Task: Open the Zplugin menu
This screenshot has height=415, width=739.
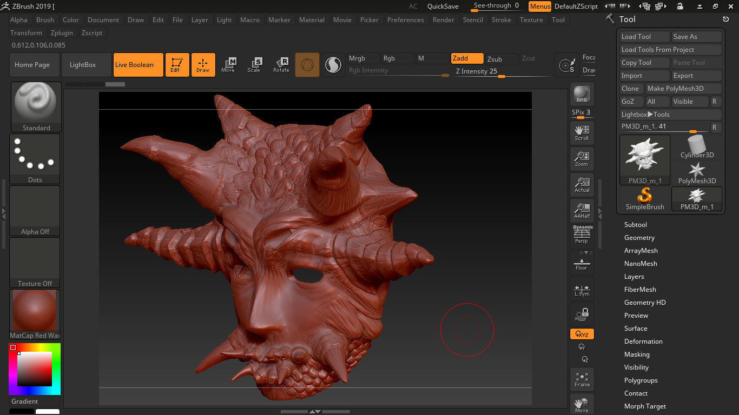Action: tap(62, 33)
